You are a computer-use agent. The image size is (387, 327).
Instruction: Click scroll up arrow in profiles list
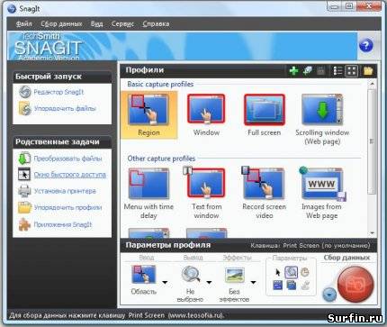372,84
